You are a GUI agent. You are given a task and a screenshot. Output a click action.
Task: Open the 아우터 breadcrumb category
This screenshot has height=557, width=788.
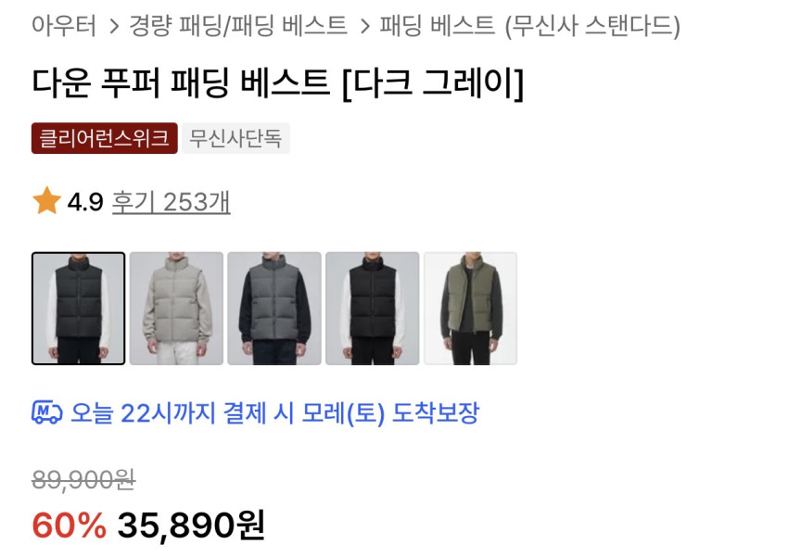(x=63, y=25)
